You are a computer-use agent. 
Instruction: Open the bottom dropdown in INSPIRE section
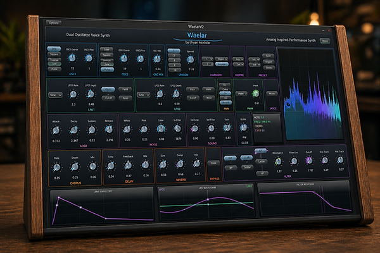(x=239, y=65)
